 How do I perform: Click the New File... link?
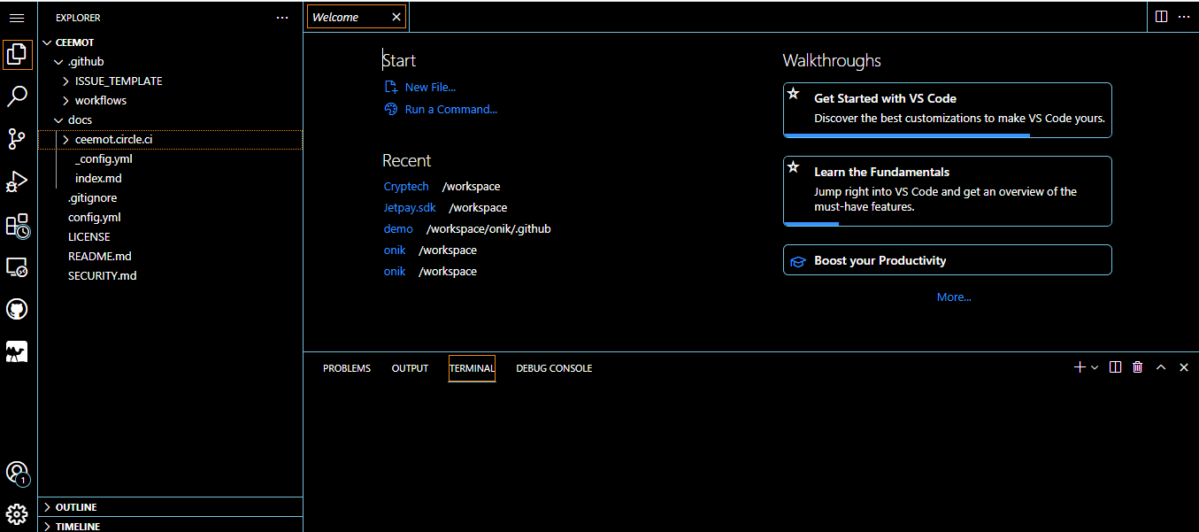click(430, 88)
